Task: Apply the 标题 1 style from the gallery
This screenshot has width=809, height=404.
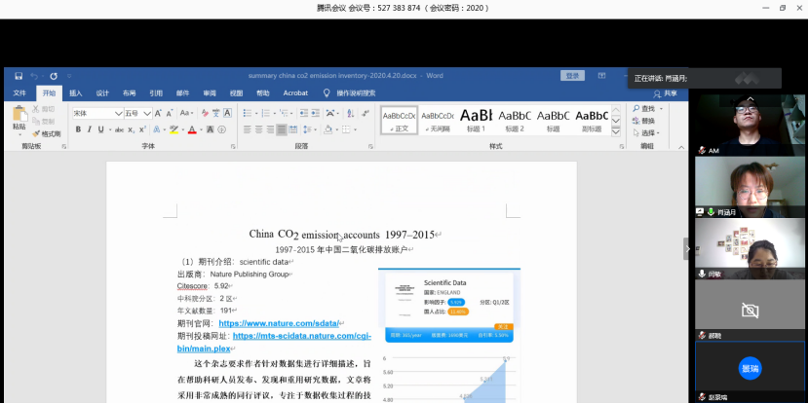Action: tap(477, 120)
